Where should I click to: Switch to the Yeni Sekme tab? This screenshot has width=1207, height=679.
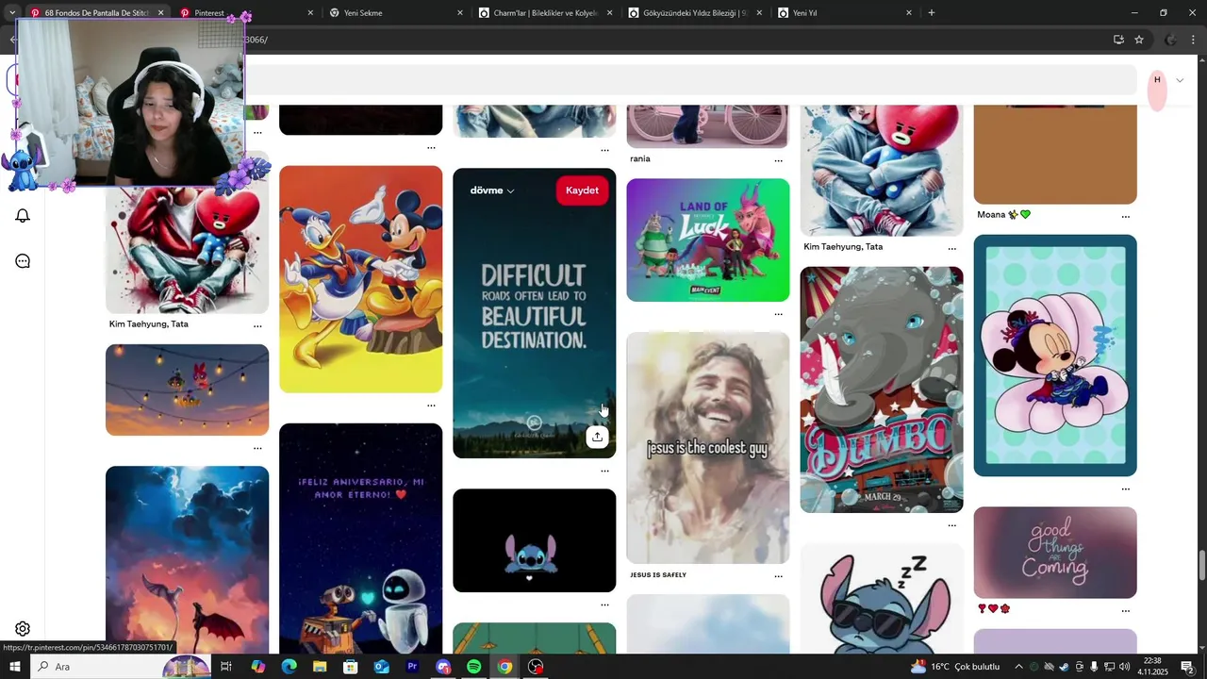point(397,13)
